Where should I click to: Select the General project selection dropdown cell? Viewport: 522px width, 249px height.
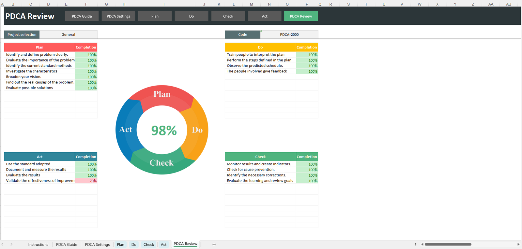68,35
